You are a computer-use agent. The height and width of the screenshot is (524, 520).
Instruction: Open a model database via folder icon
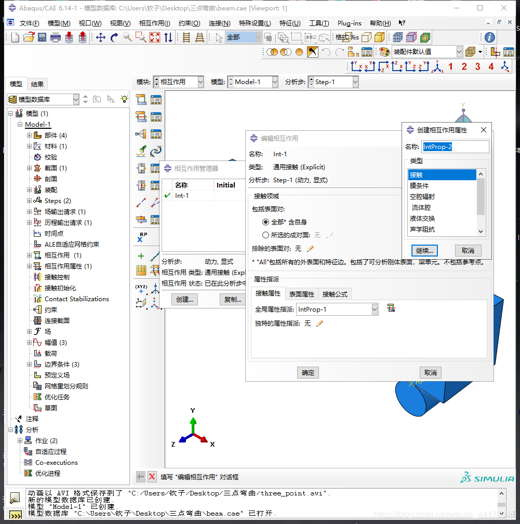[29, 37]
